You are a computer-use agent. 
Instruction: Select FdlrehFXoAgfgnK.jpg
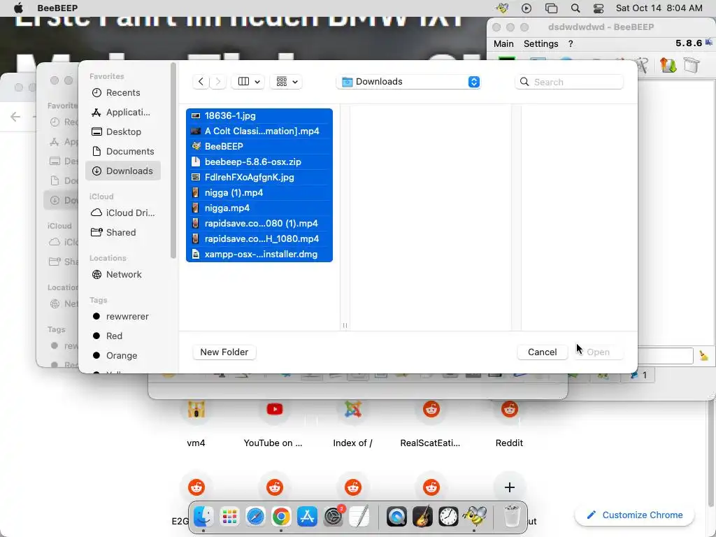click(259, 177)
